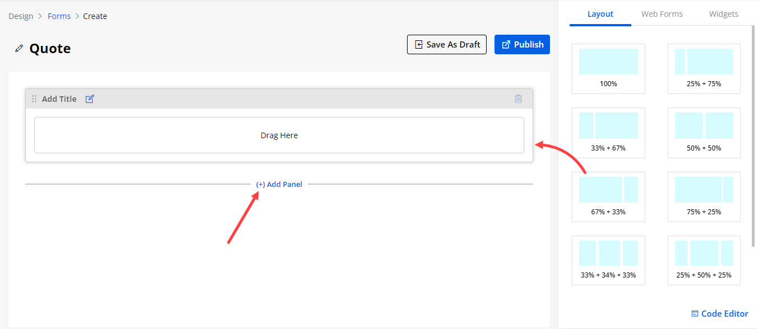Select the 50% + 50% layout
The height and width of the screenshot is (329, 758).
point(704,132)
